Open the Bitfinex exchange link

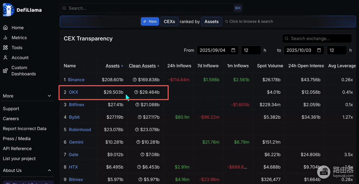click(x=77, y=105)
